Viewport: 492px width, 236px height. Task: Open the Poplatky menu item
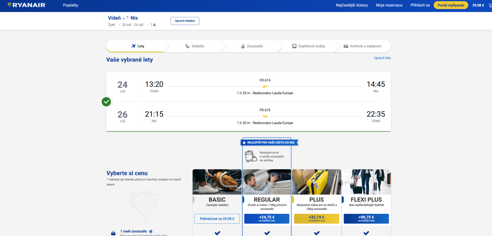[71, 5]
